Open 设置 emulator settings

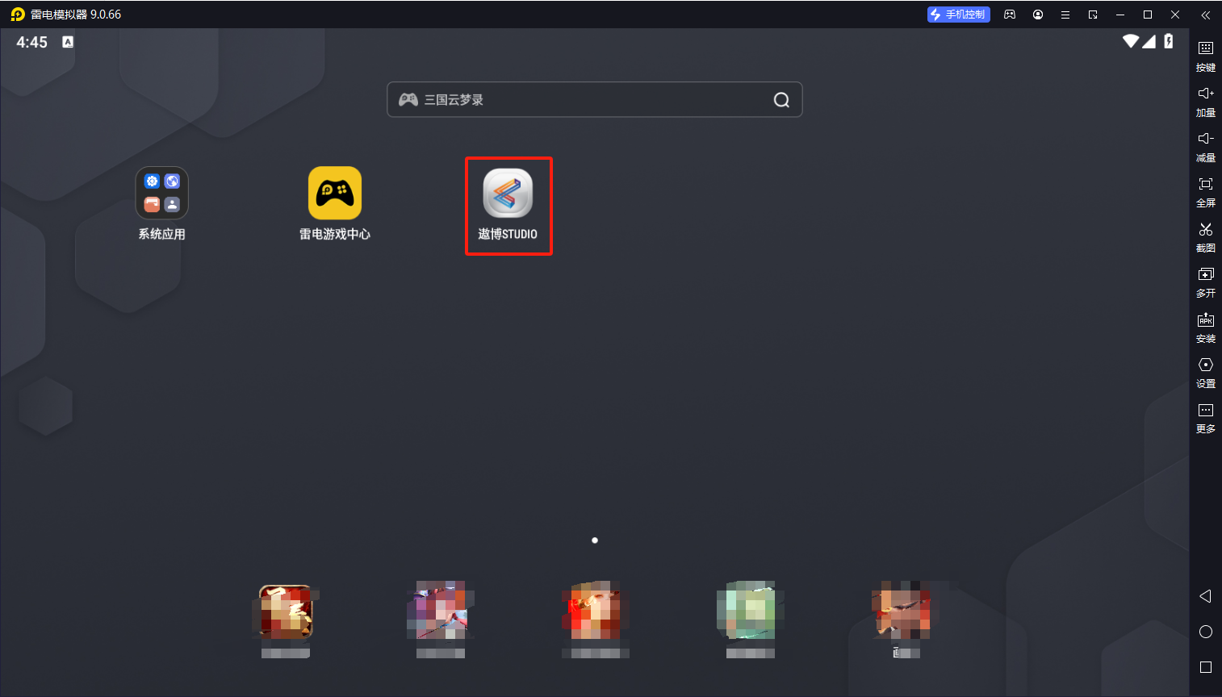coord(1206,372)
